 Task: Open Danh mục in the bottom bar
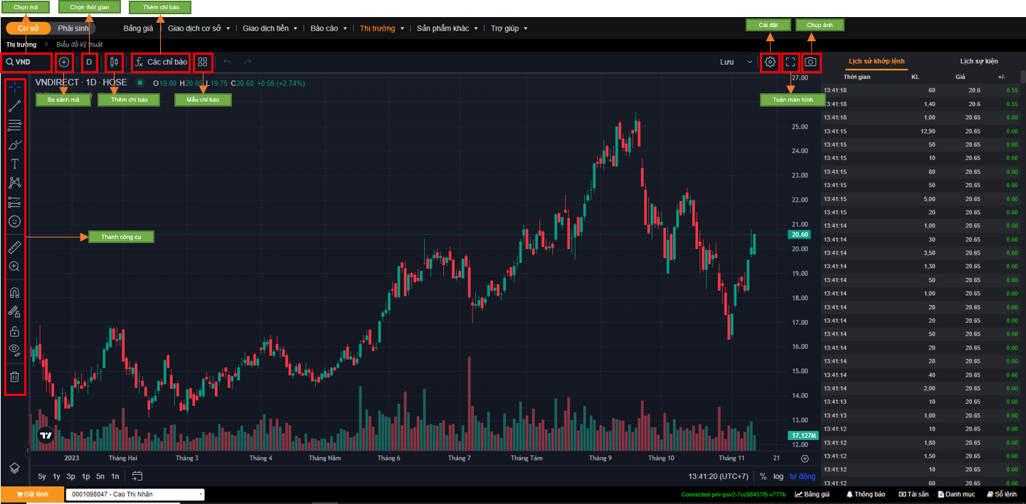[956, 494]
